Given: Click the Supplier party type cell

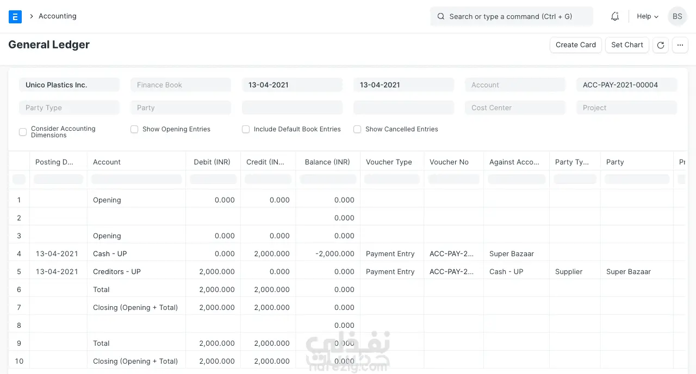Looking at the screenshot, I should pyautogui.click(x=575, y=271).
